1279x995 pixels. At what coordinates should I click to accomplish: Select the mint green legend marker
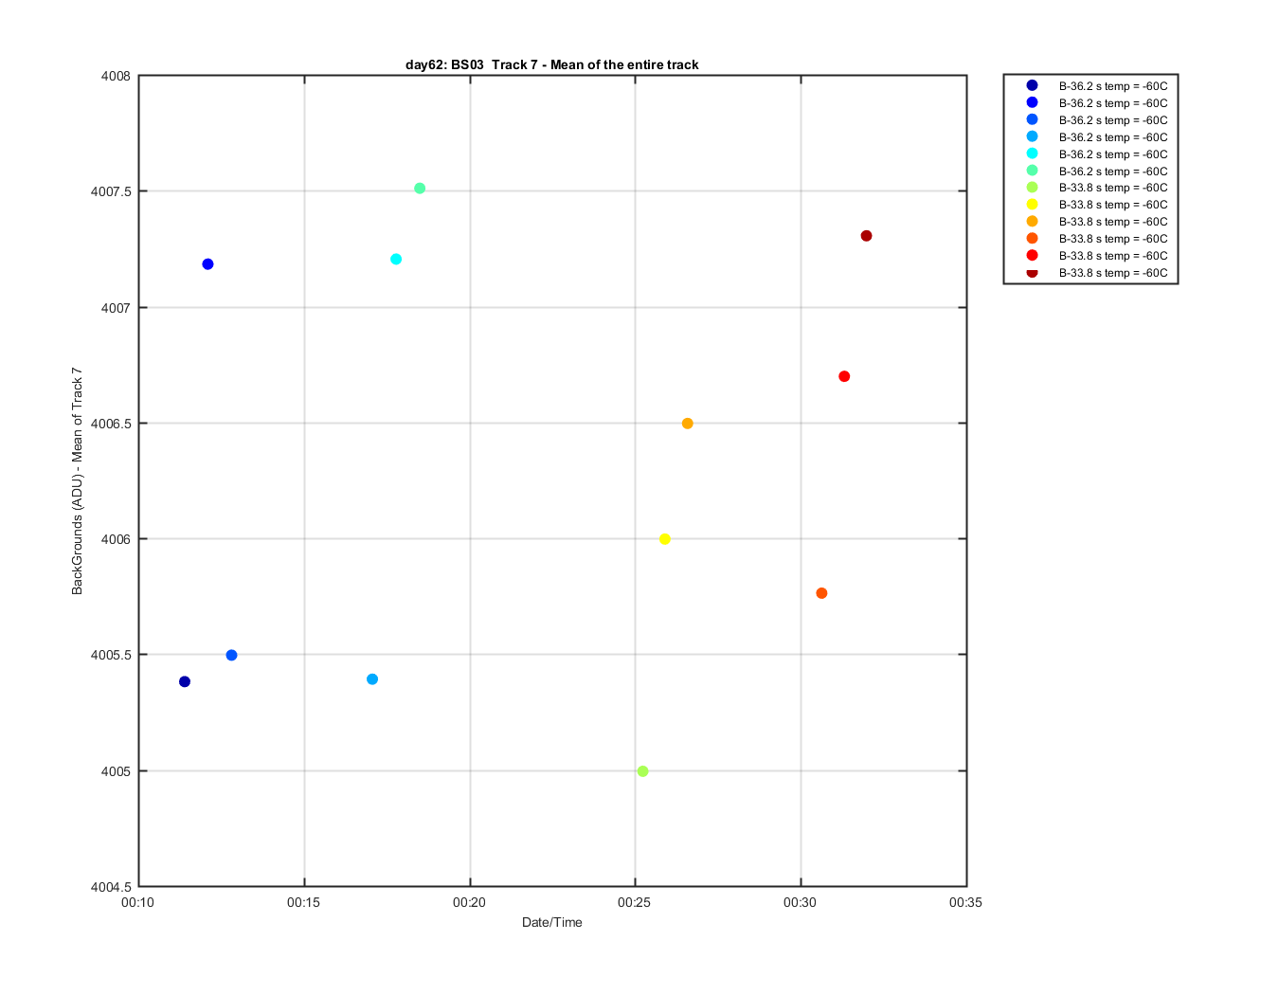click(1032, 171)
